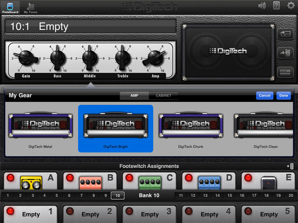The image size is (298, 223).
Task: Select the AMP segment in My Gear
Action: pyautogui.click(x=134, y=95)
